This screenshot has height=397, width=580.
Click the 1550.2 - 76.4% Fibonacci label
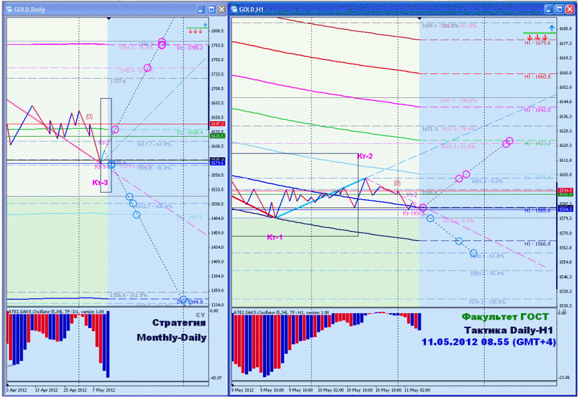point(487,273)
